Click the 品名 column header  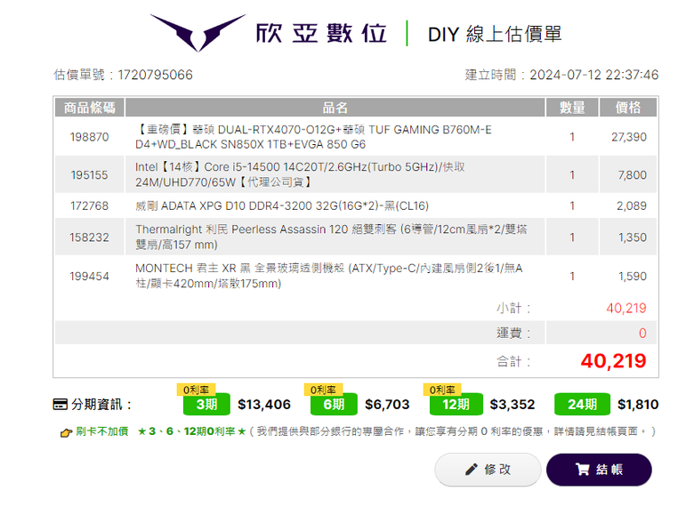click(x=335, y=108)
